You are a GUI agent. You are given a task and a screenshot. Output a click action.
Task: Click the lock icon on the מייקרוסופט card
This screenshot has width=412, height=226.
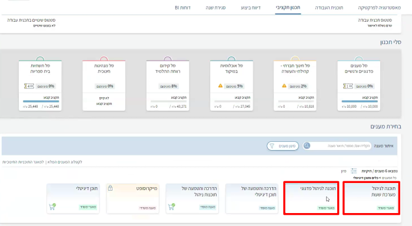(111, 188)
